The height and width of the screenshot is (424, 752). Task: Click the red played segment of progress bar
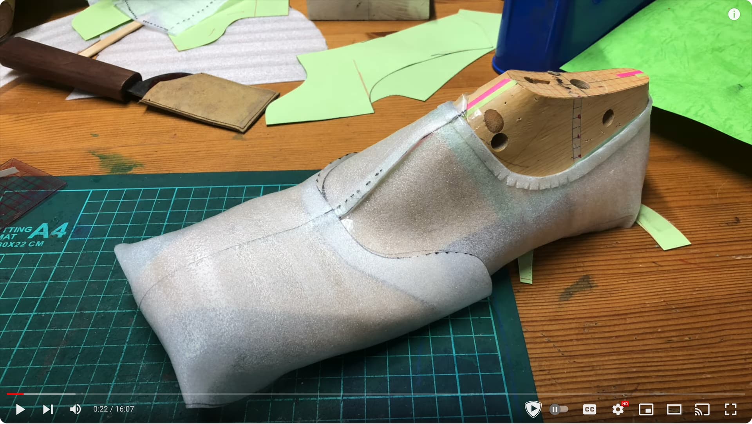point(15,394)
